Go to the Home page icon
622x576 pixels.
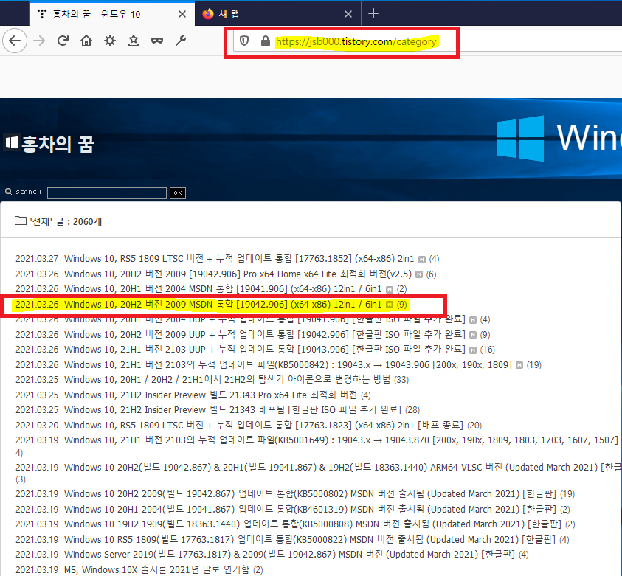coord(86,41)
